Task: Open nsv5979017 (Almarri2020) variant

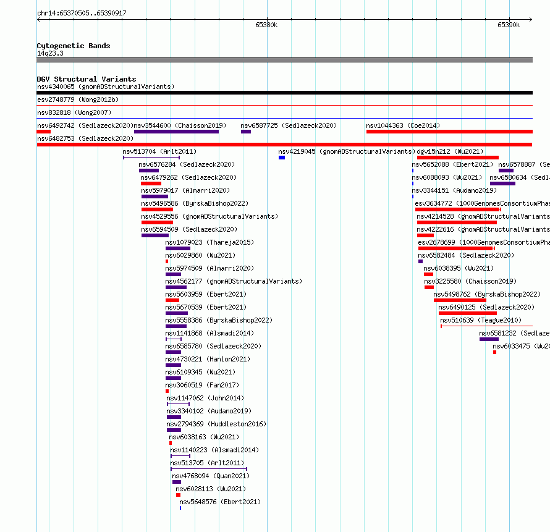Action: (185, 190)
